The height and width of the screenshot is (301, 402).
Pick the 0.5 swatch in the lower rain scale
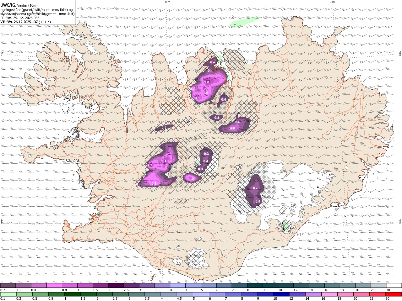[x=40, y=294]
